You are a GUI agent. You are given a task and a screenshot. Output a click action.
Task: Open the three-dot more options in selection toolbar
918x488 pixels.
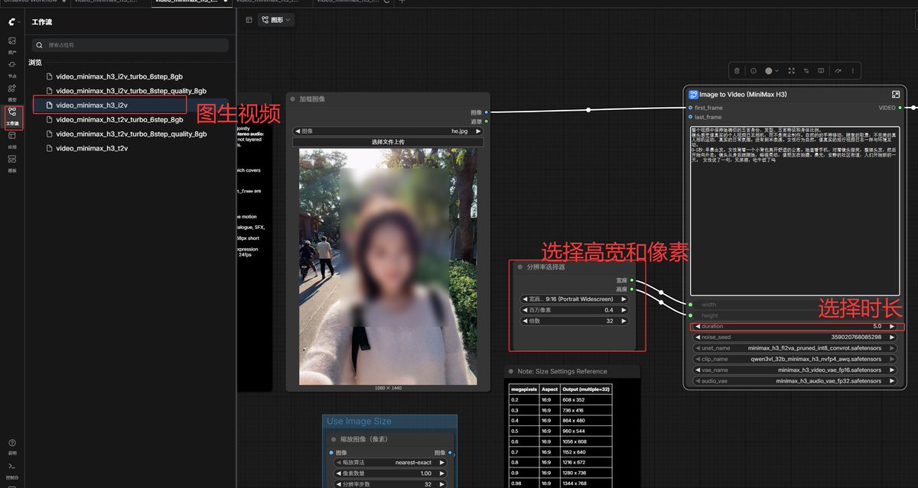853,70
